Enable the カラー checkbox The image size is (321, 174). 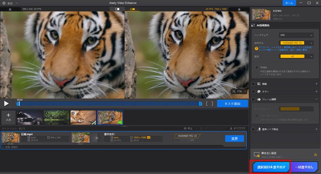(253, 92)
